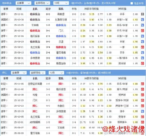Click result badge in 25-10-25 不来梅 vs 柏林联合 row
Image resolution: width=146 pixels, height=136 pixels.
142,25
